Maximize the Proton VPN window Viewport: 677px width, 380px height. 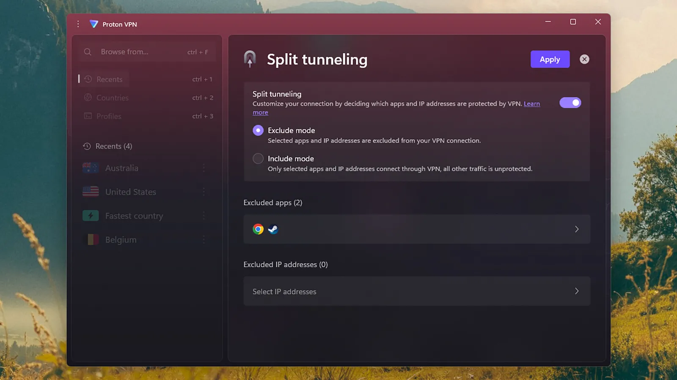click(x=573, y=22)
